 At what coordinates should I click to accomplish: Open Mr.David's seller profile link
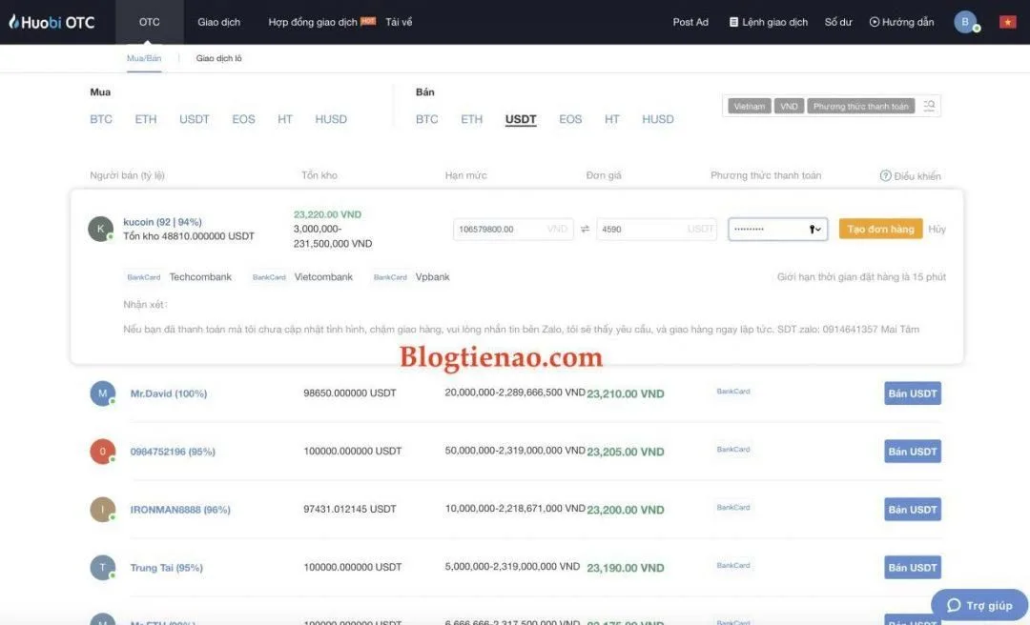(x=169, y=393)
